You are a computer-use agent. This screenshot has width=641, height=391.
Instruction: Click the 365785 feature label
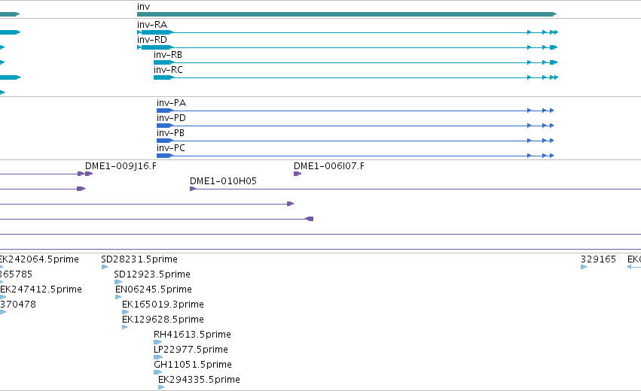(16, 274)
